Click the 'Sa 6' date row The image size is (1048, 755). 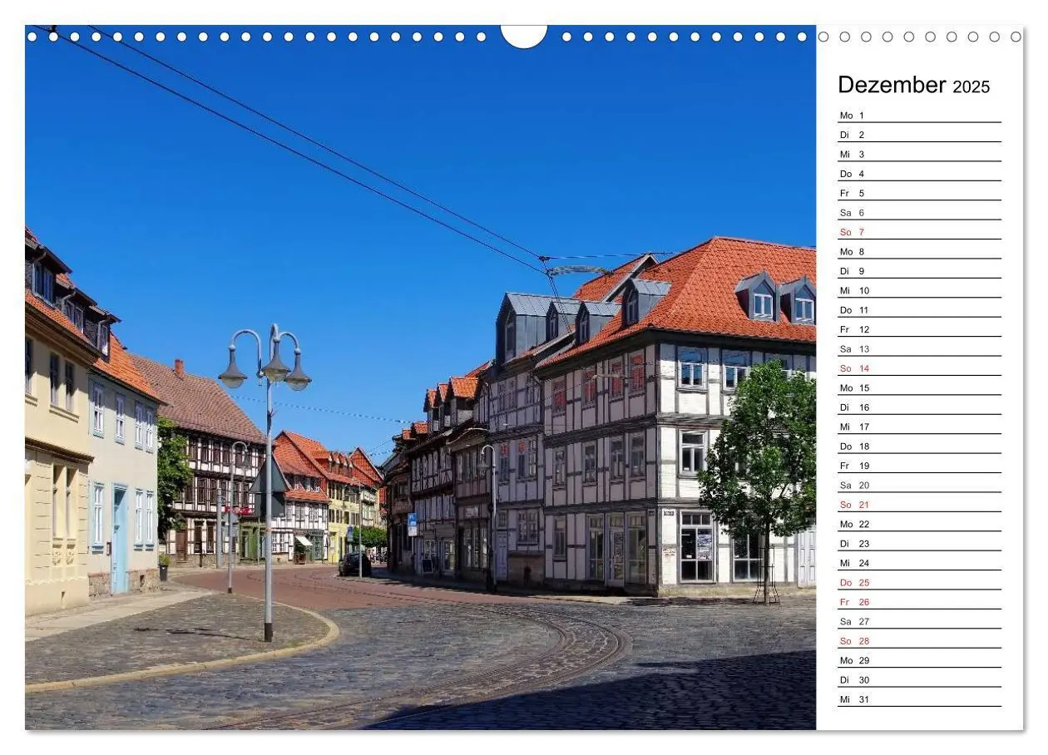(919, 213)
